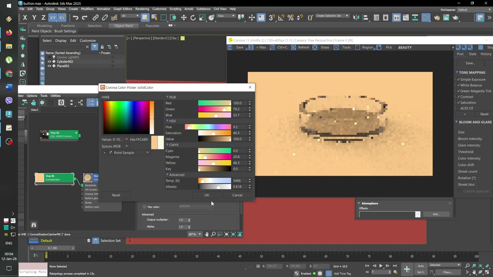
Task: Click the Go to Start playback icon
Action: 368,266
